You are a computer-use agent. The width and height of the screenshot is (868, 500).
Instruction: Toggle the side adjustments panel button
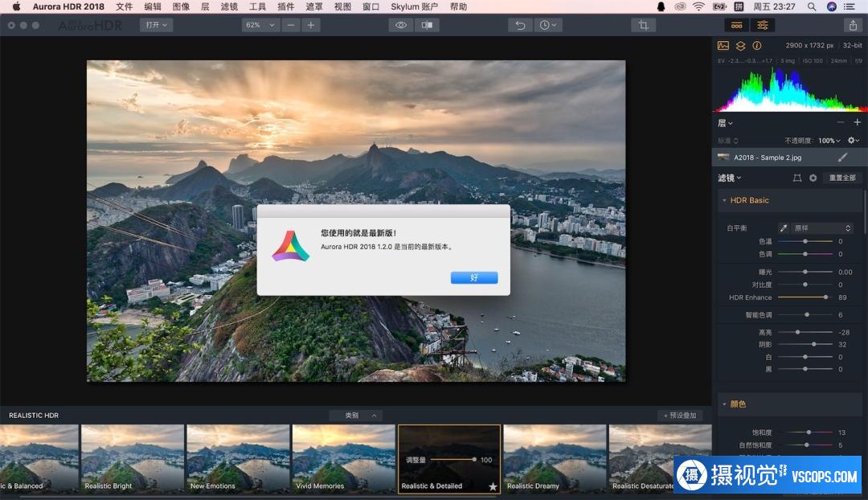[x=762, y=25]
